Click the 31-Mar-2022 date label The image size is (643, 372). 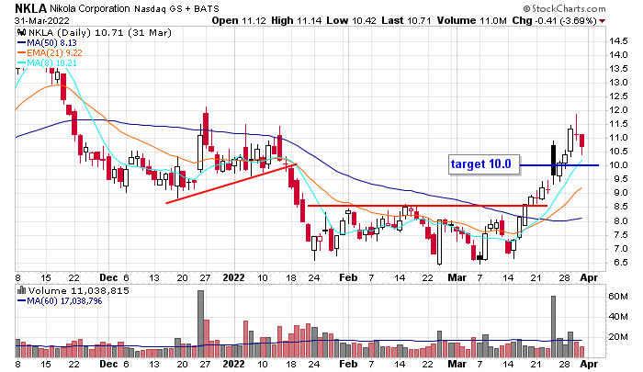point(42,20)
